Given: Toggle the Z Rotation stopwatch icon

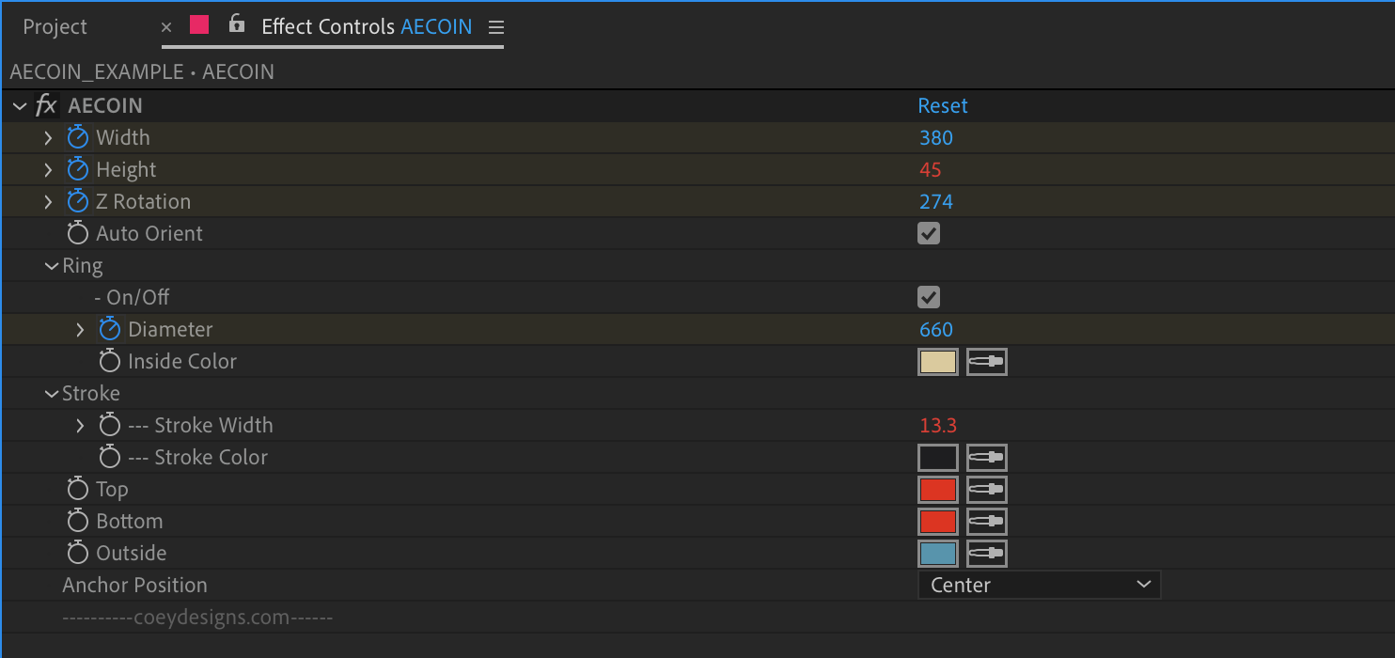Looking at the screenshot, I should [78, 201].
